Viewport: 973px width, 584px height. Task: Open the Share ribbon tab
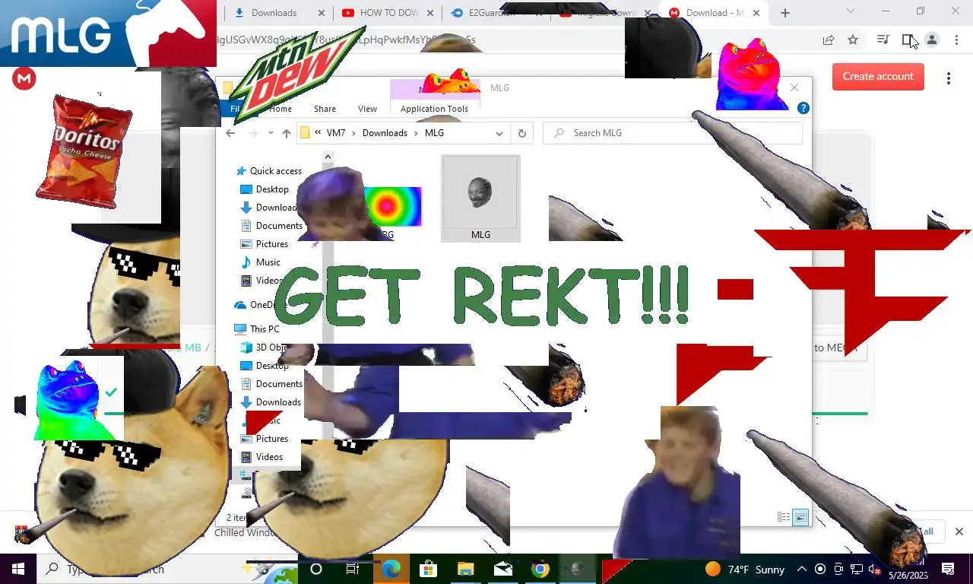[x=325, y=109]
